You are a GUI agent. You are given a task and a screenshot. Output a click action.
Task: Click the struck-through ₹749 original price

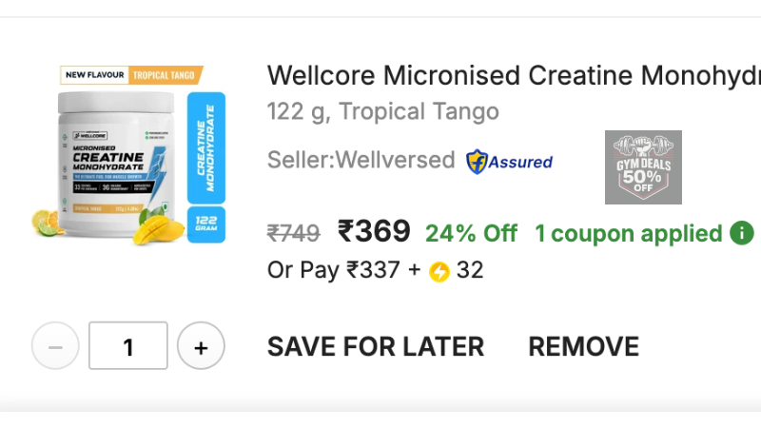(293, 233)
